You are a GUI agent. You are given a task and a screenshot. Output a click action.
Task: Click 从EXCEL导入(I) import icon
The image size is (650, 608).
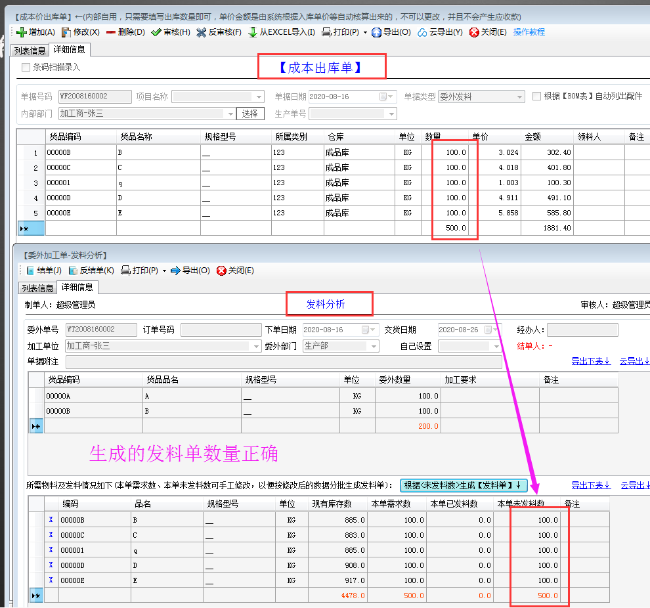pyautogui.click(x=252, y=32)
